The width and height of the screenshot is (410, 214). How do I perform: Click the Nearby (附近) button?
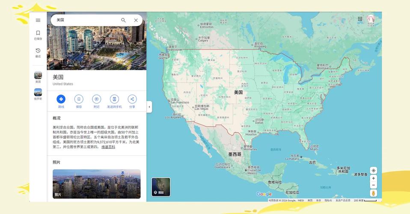point(96,101)
